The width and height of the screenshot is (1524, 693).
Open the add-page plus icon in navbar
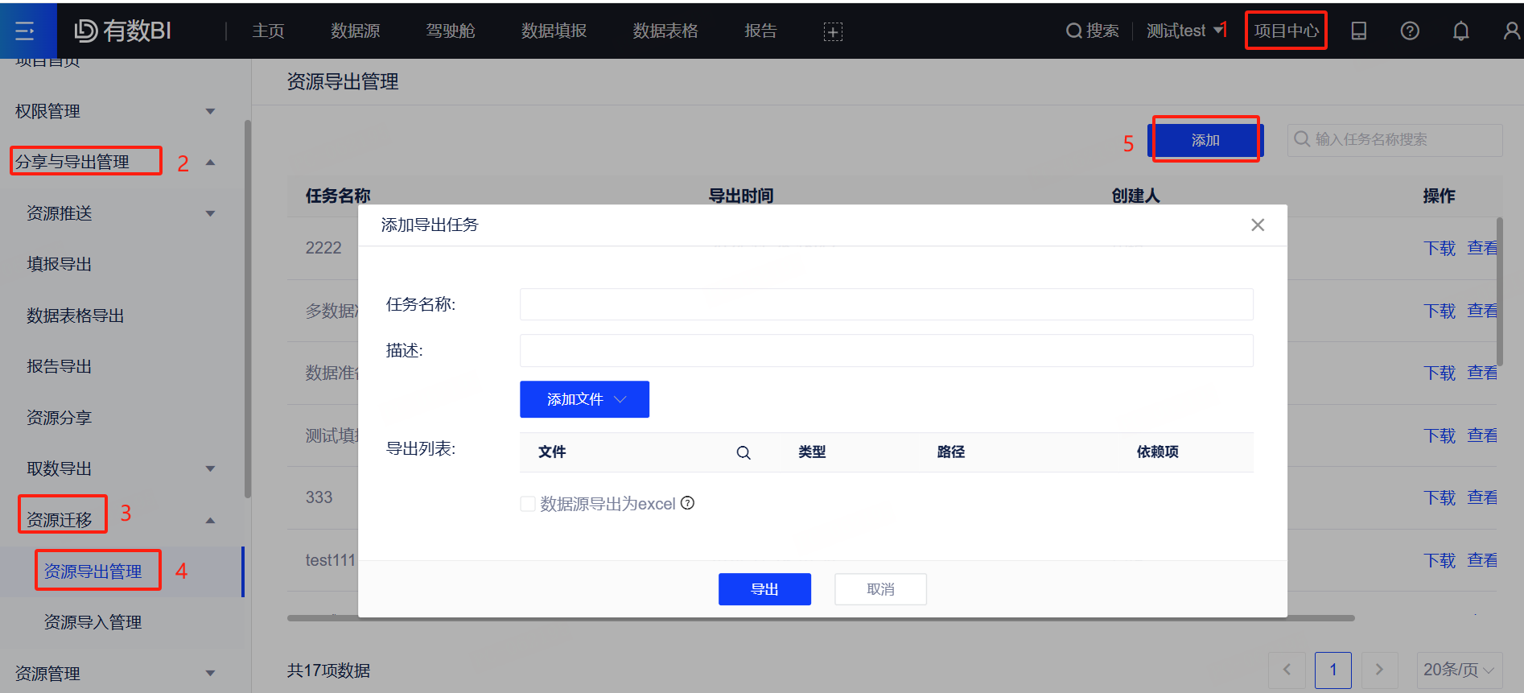click(833, 32)
